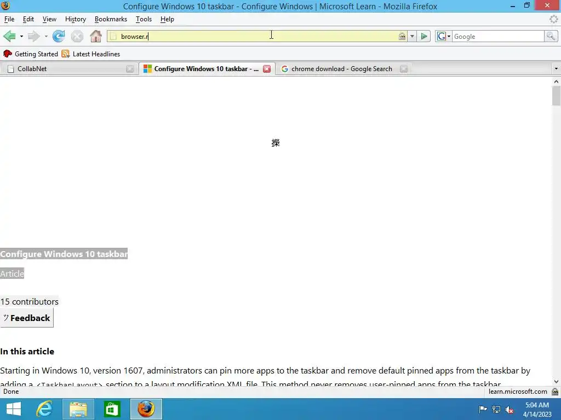Image resolution: width=561 pixels, height=420 pixels.
Task: Click the Forward arrow button
Action: pos(33,36)
